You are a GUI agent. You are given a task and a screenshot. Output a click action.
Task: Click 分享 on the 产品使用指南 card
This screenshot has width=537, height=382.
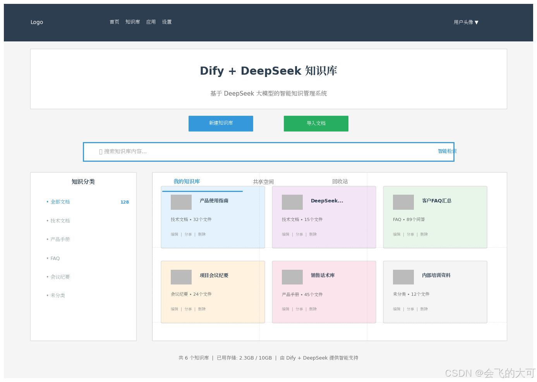(x=188, y=235)
